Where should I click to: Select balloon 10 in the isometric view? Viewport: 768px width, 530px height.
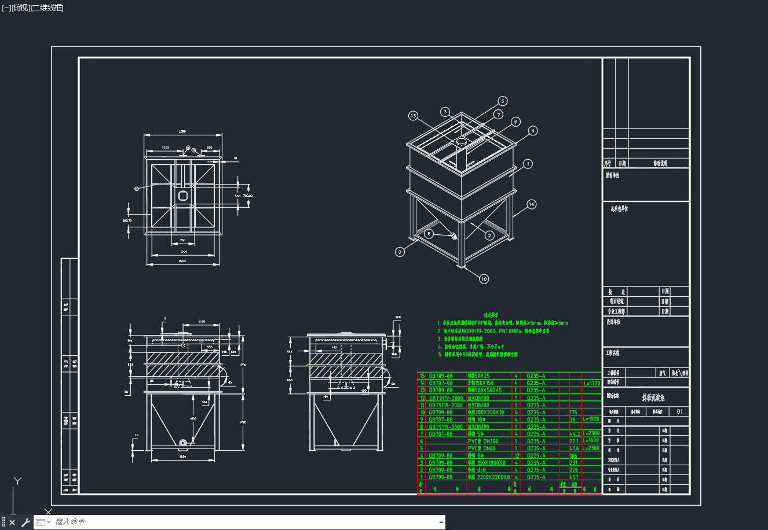point(484,279)
